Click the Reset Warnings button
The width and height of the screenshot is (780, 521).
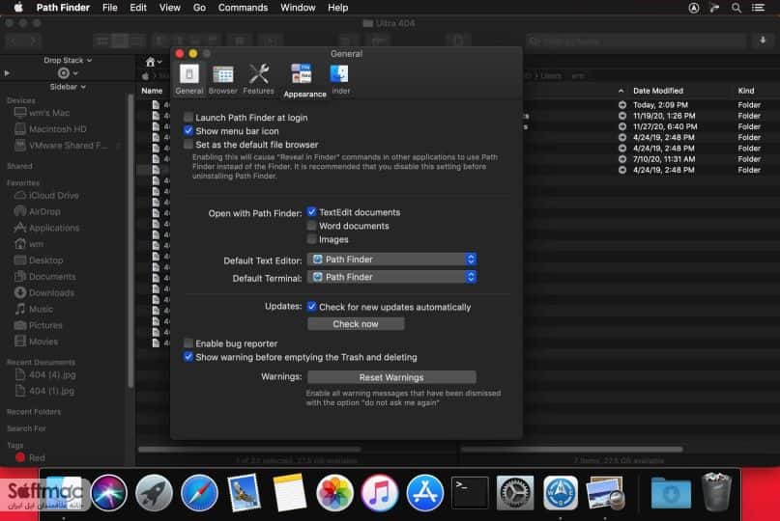pyautogui.click(x=391, y=377)
